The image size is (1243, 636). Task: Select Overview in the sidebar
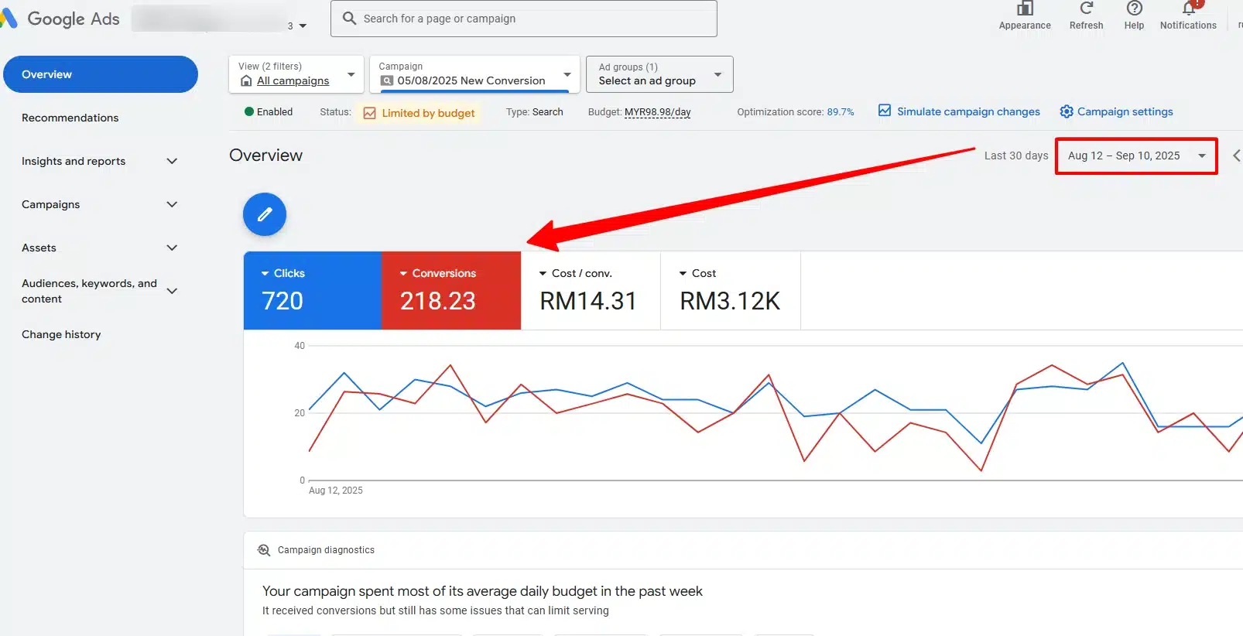pyautogui.click(x=101, y=74)
